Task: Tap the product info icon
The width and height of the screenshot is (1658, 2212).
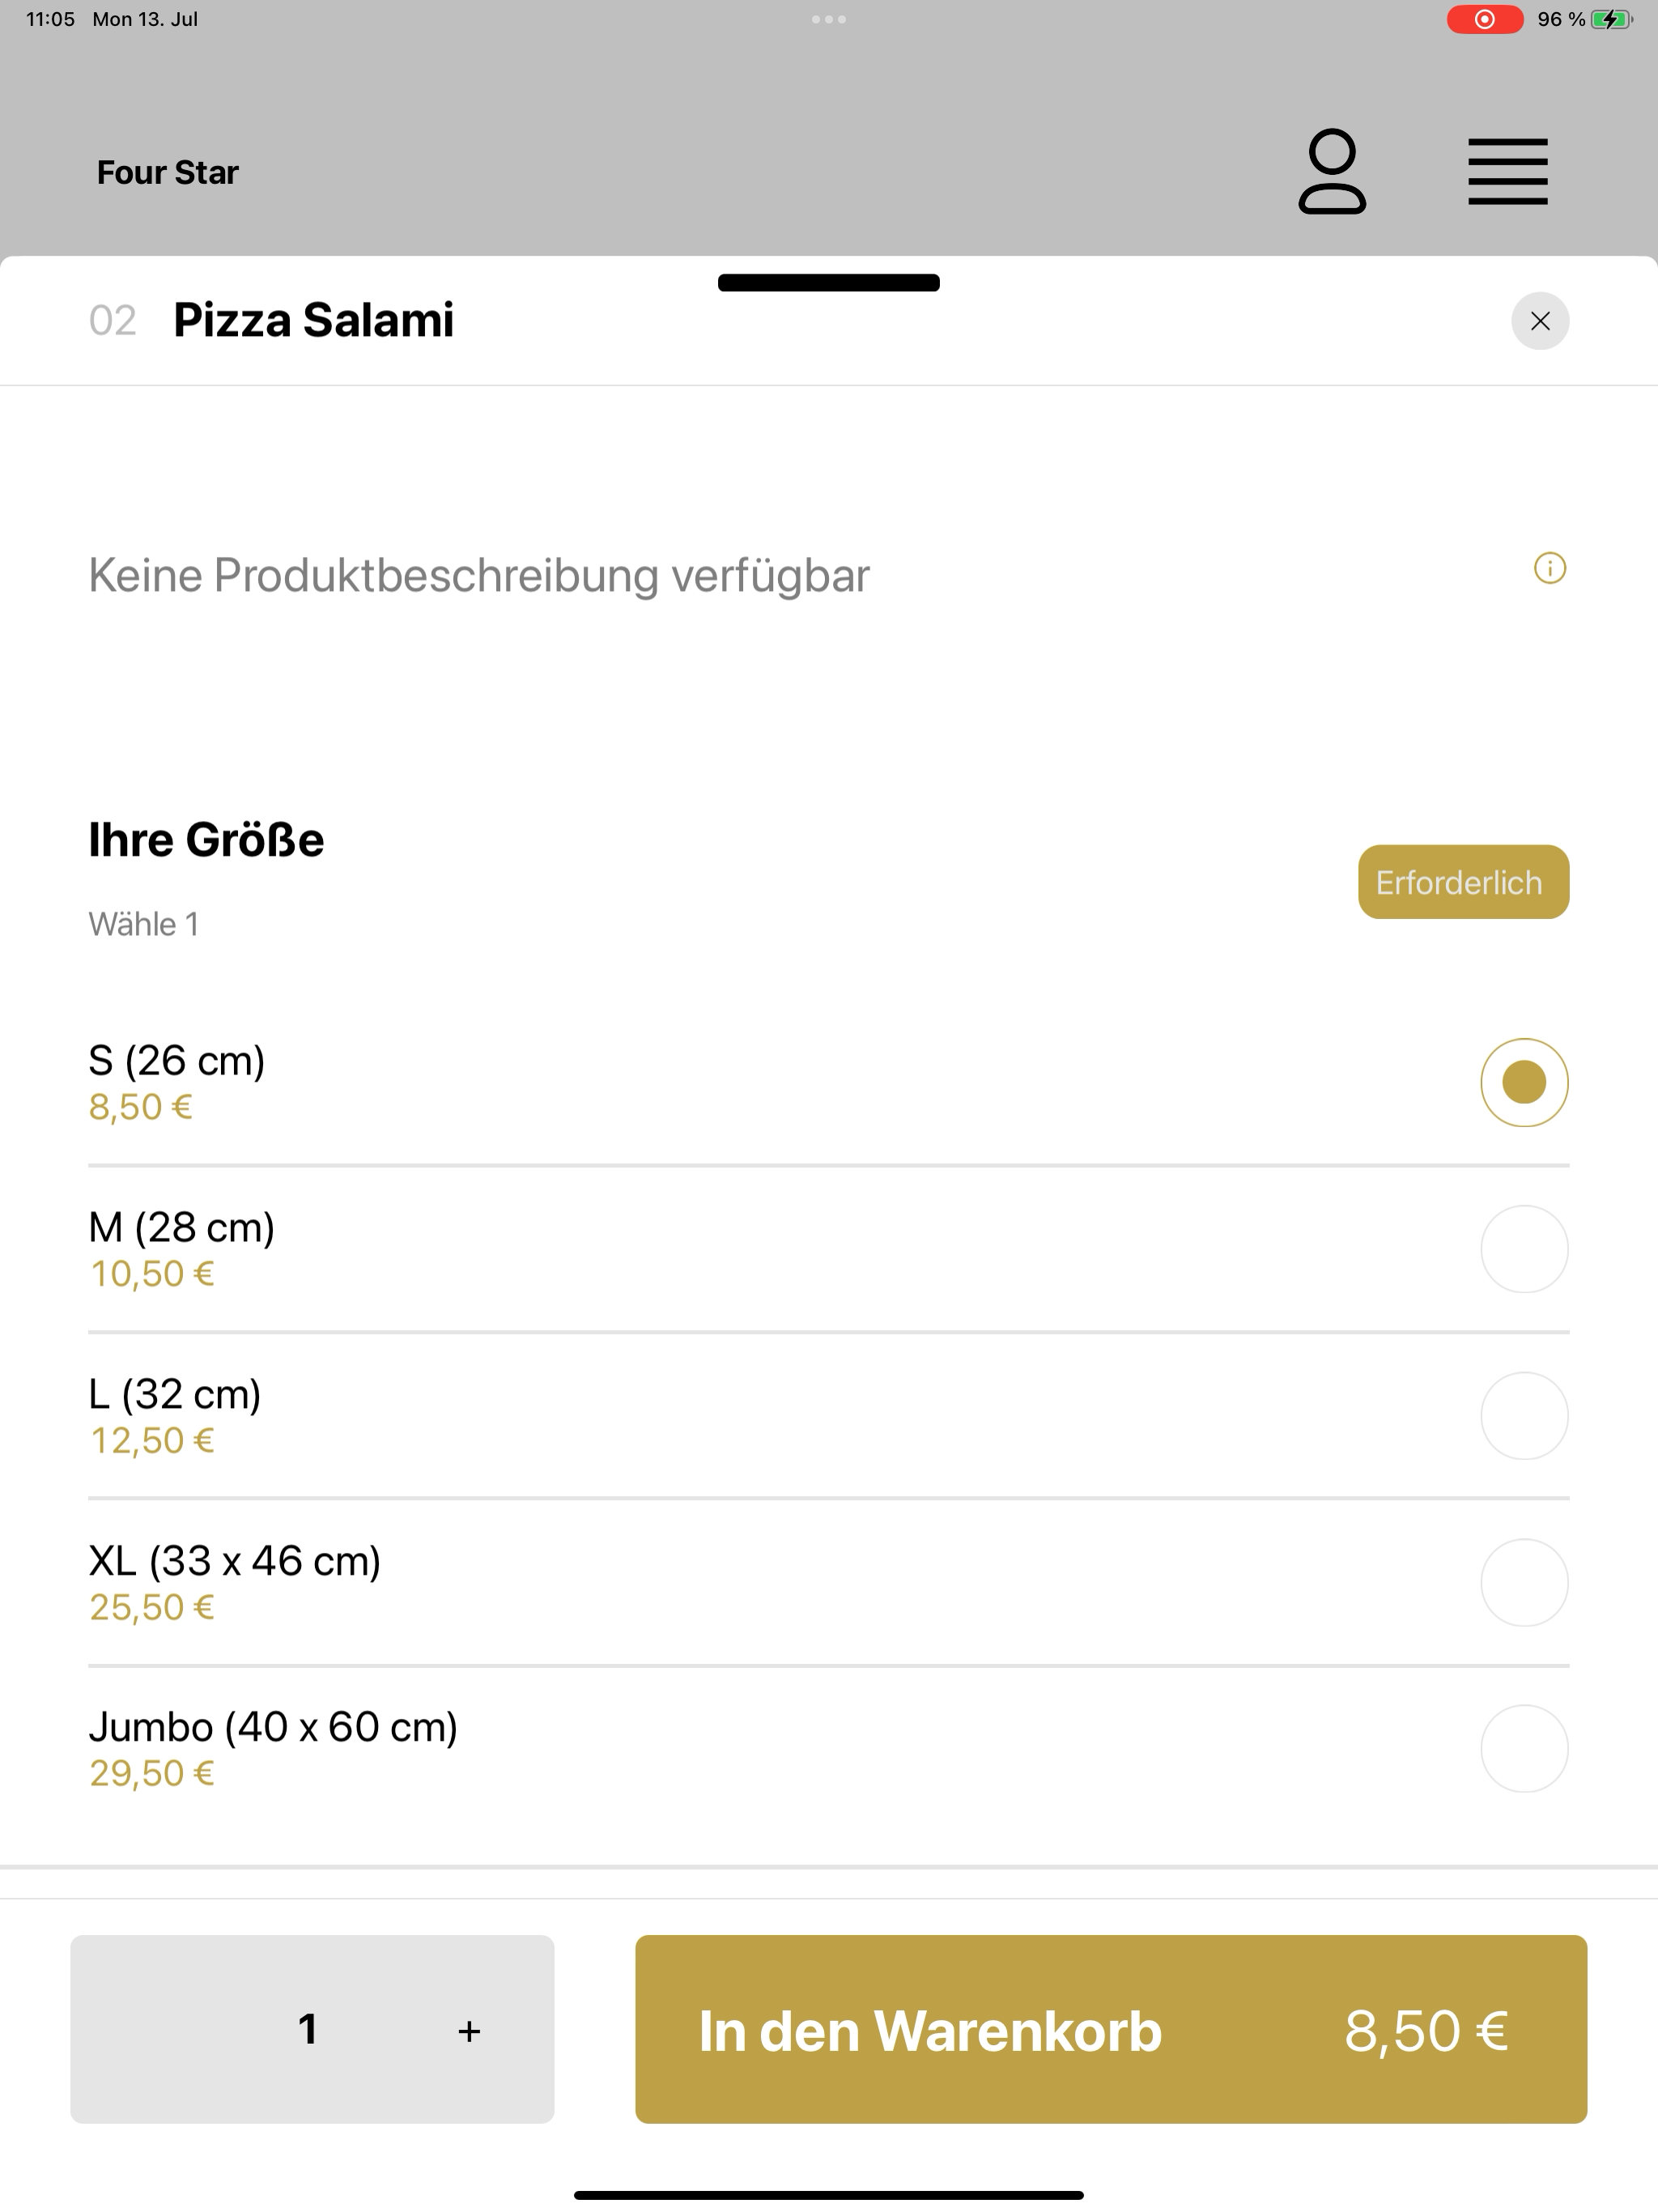Action: [x=1550, y=568]
